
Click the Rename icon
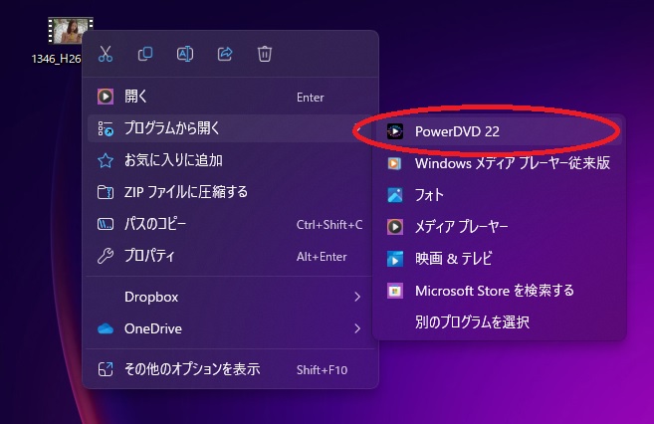click(185, 54)
